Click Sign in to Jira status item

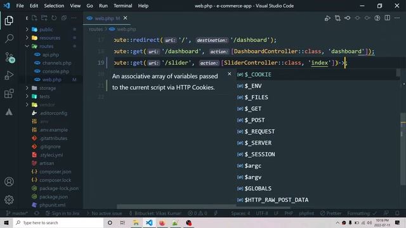pos(62,213)
